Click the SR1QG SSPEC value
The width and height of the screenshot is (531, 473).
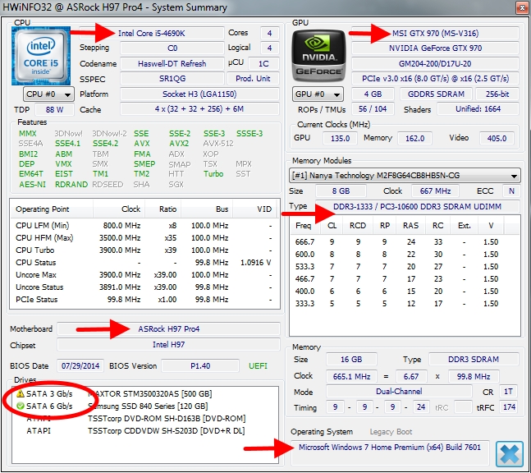[172, 79]
